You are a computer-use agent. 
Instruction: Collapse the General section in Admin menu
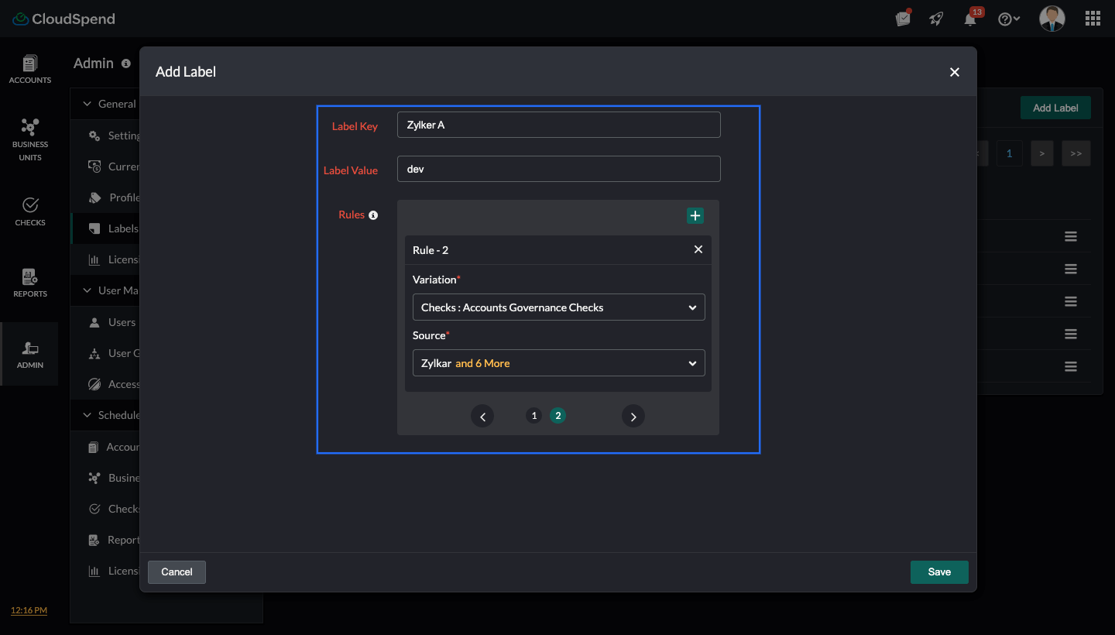click(x=87, y=104)
